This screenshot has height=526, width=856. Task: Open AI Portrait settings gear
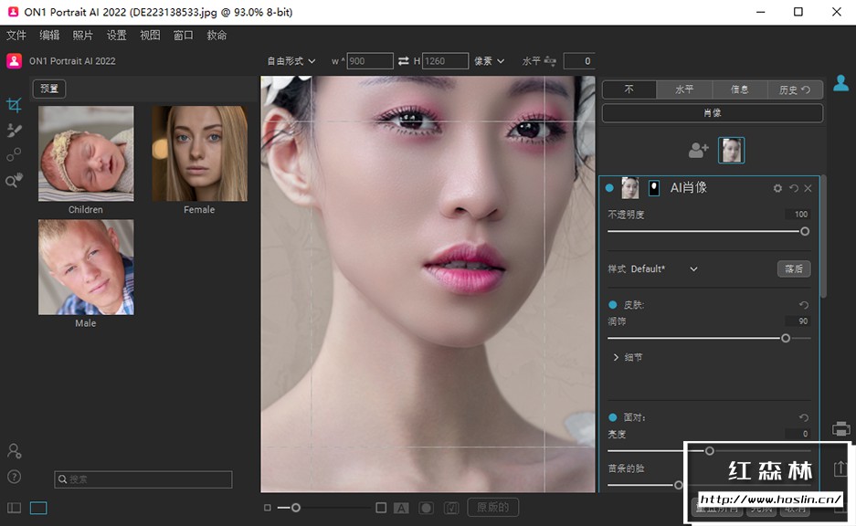tap(777, 188)
